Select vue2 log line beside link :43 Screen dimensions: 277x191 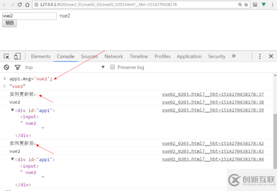[15, 151]
